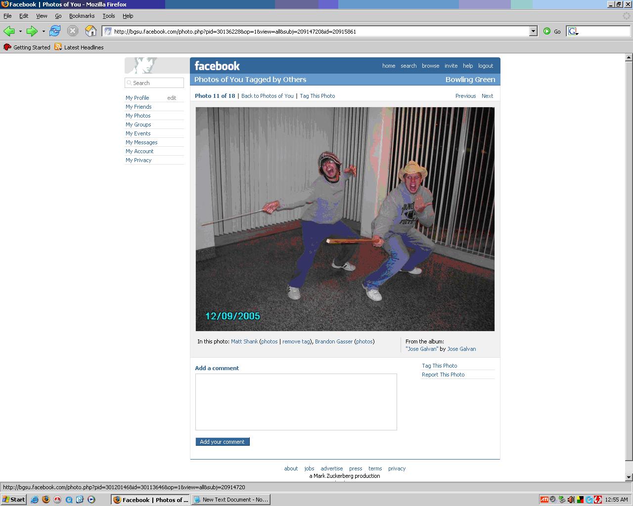This screenshot has height=506, width=633.
Task: Open My Messages in the sidebar
Action: click(141, 142)
